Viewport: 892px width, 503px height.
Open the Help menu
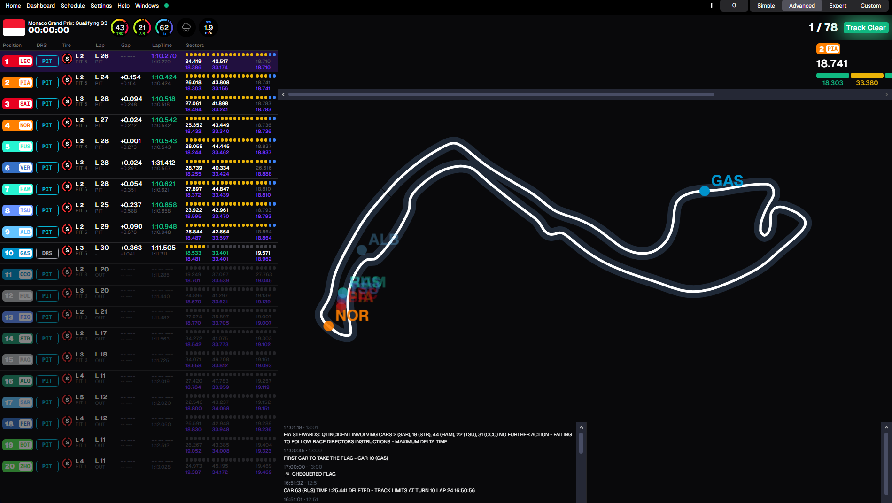click(124, 6)
